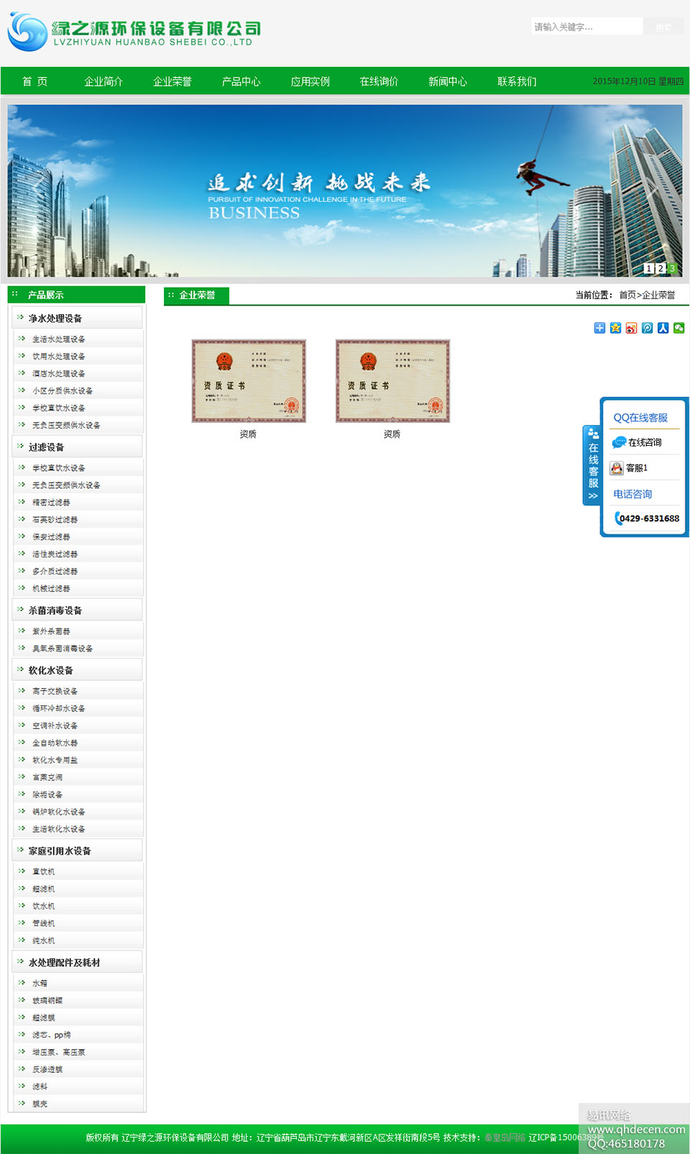Image resolution: width=690 pixels, height=1154 pixels.
Task: Switch banner to slide 2
Action: pos(661,268)
